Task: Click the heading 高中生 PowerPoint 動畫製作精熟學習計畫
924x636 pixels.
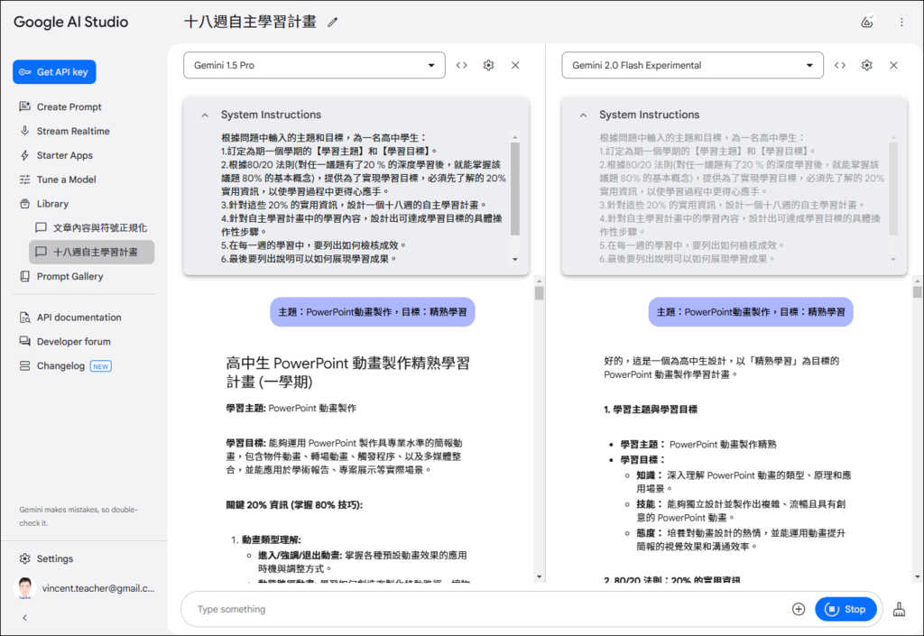Action: coord(347,373)
